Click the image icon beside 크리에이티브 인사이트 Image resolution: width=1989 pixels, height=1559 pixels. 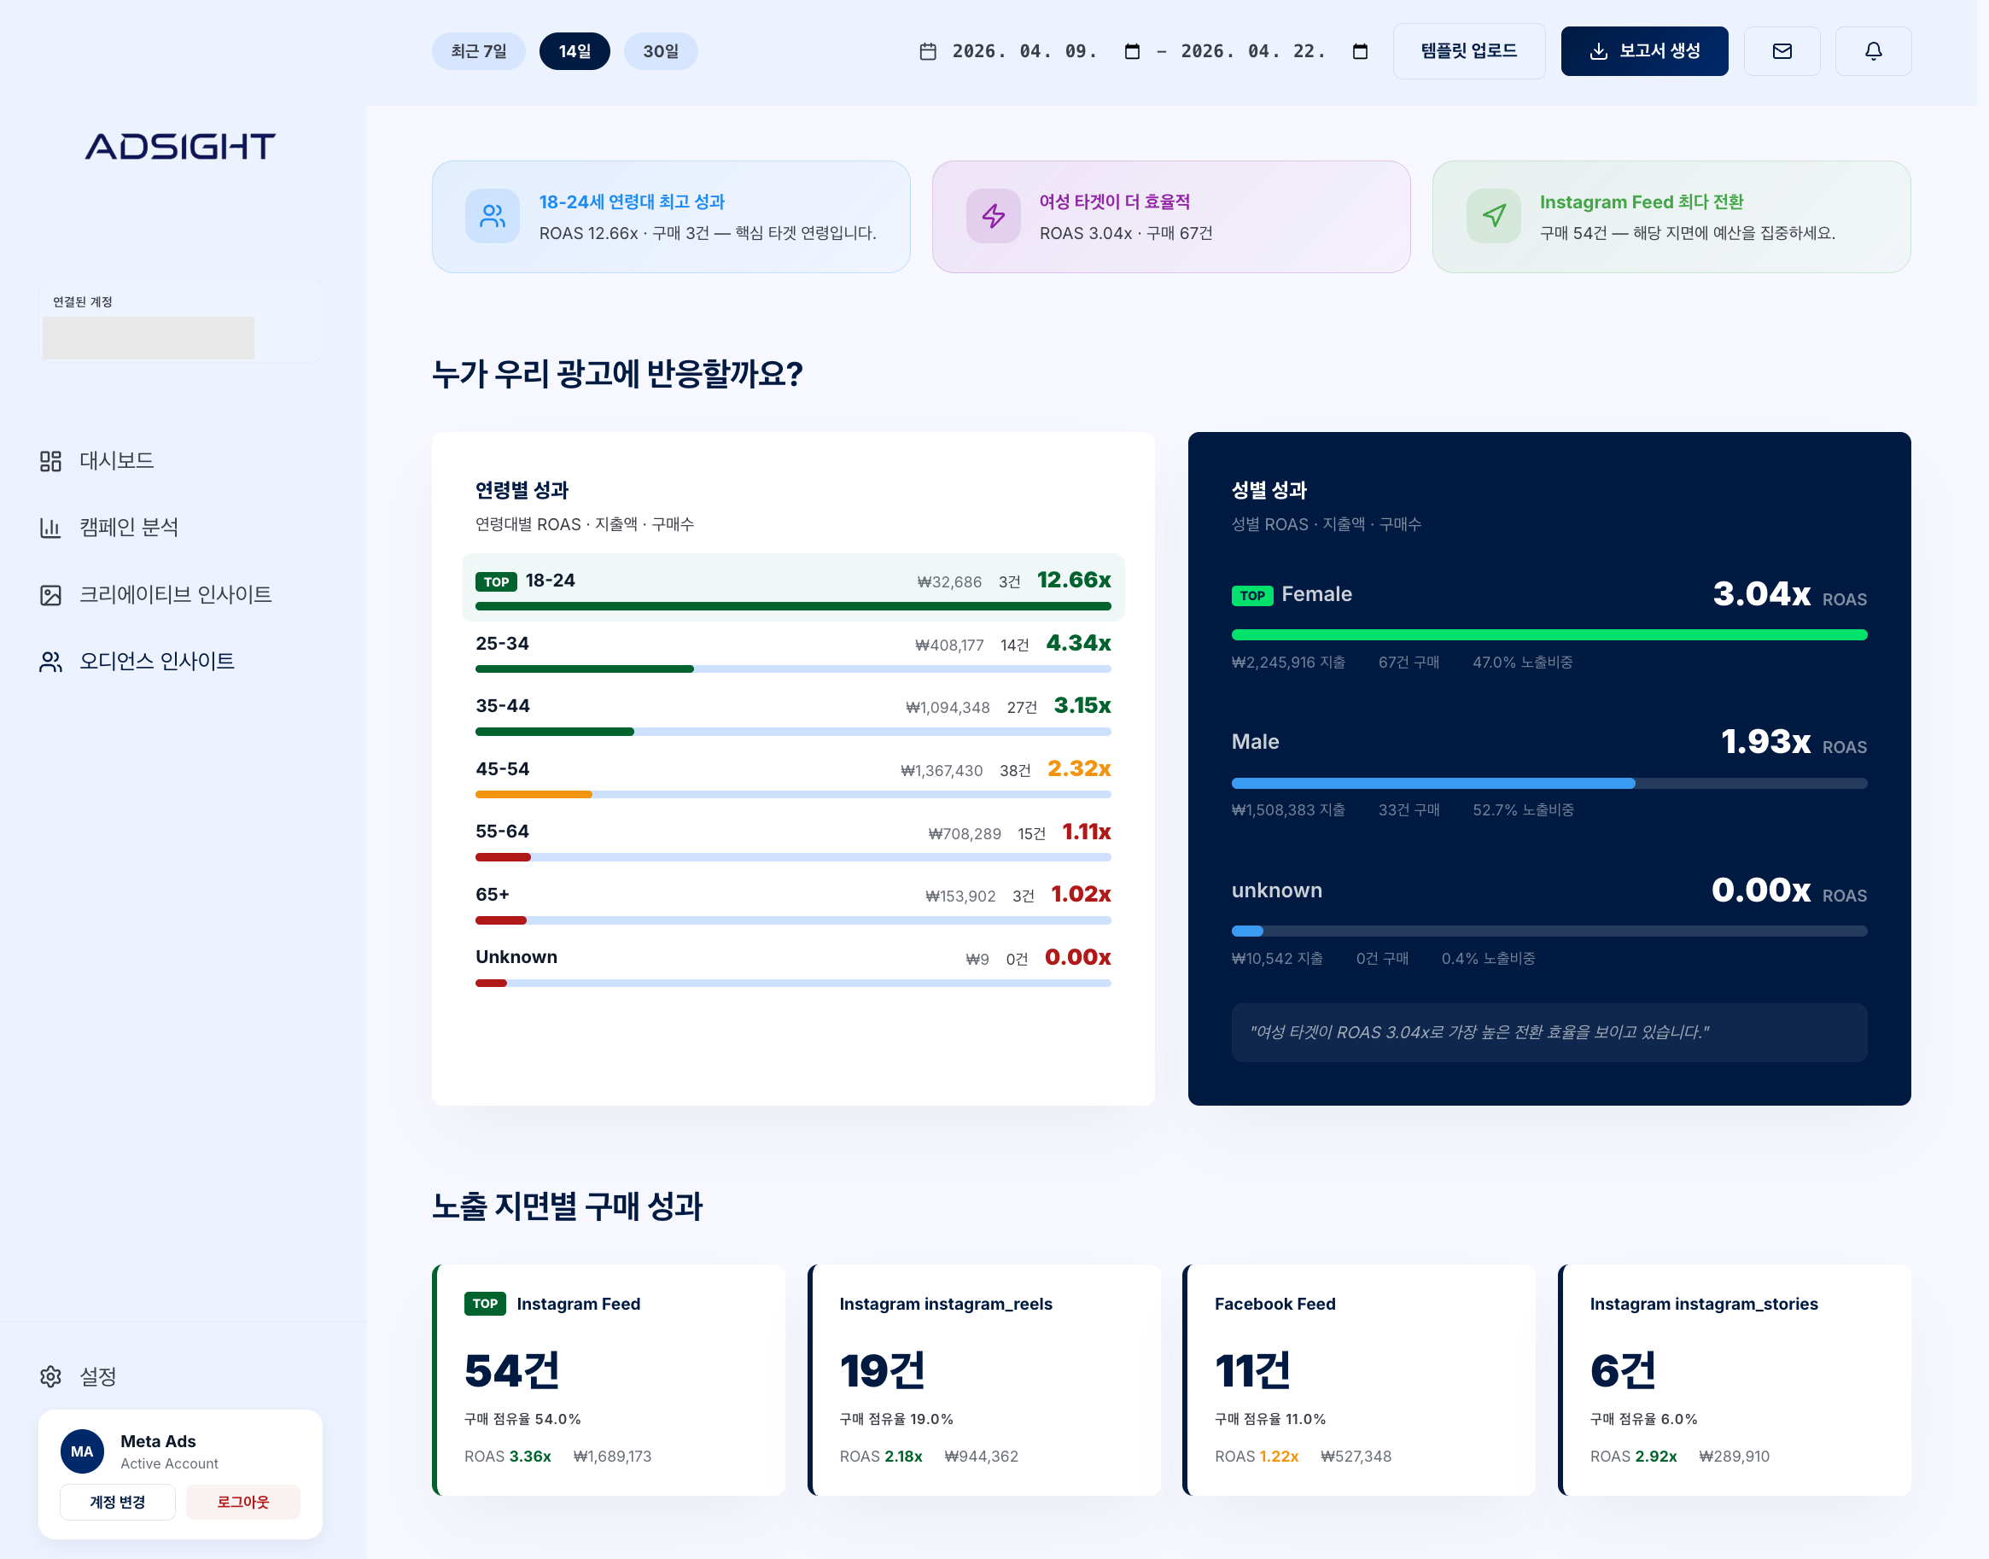point(50,594)
